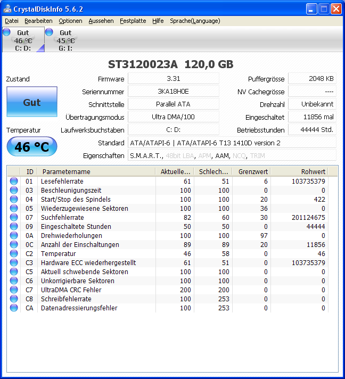
Task: Select the Drehwiederholungen threshold value 97
Action: 264,236
